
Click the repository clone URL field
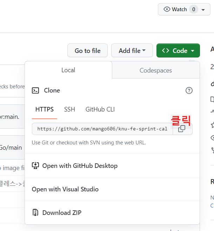pyautogui.click(x=102, y=129)
